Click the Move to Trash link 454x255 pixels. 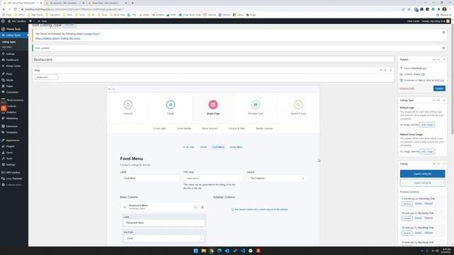(406, 89)
